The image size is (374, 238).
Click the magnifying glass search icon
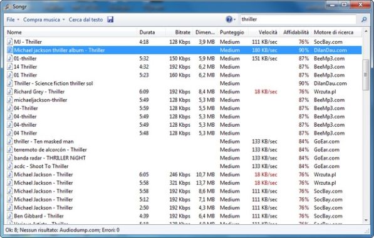pyautogui.click(x=364, y=19)
